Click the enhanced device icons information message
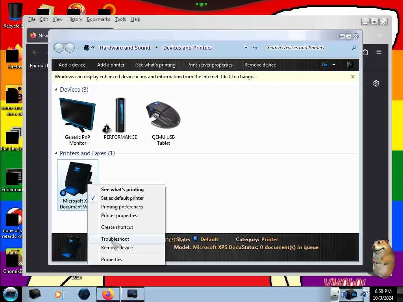The width and height of the screenshot is (403, 302). pos(155,77)
